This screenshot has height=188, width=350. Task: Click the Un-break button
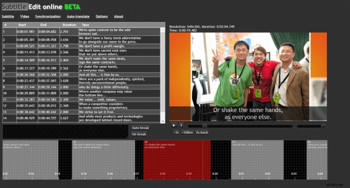tap(139, 134)
